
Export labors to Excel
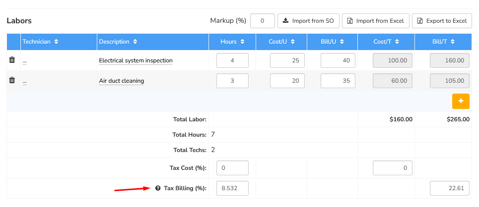[x=442, y=21]
